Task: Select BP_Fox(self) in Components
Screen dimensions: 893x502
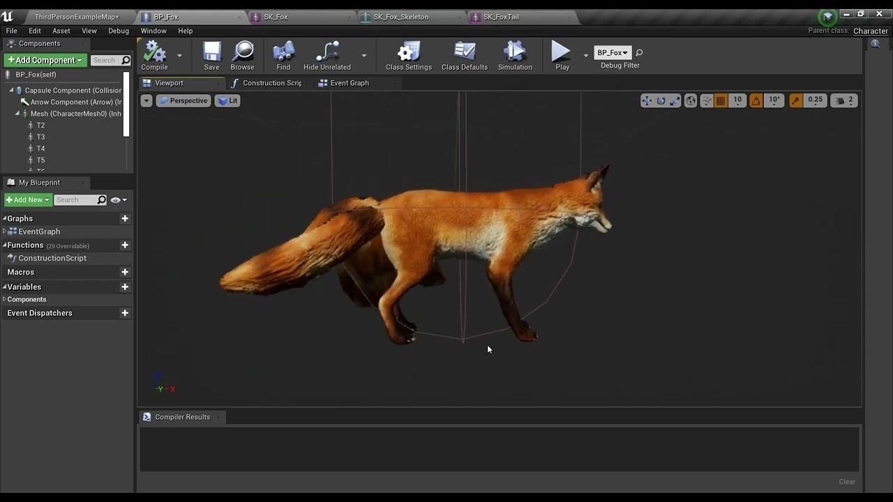Action: [x=36, y=75]
